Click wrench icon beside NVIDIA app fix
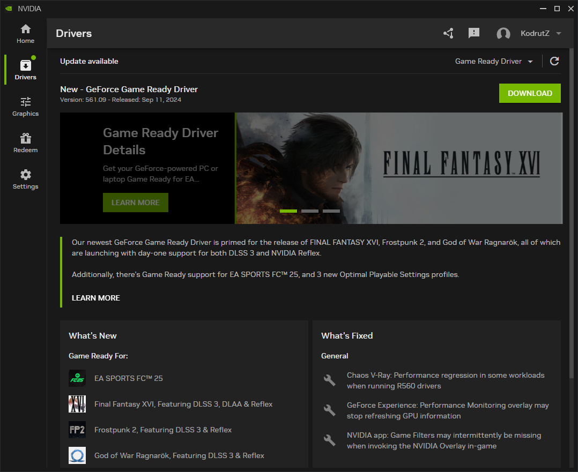Screen dimensions: 578x472 pyautogui.click(x=330, y=440)
